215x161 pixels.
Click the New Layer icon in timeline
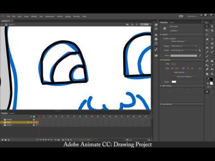[2, 140]
